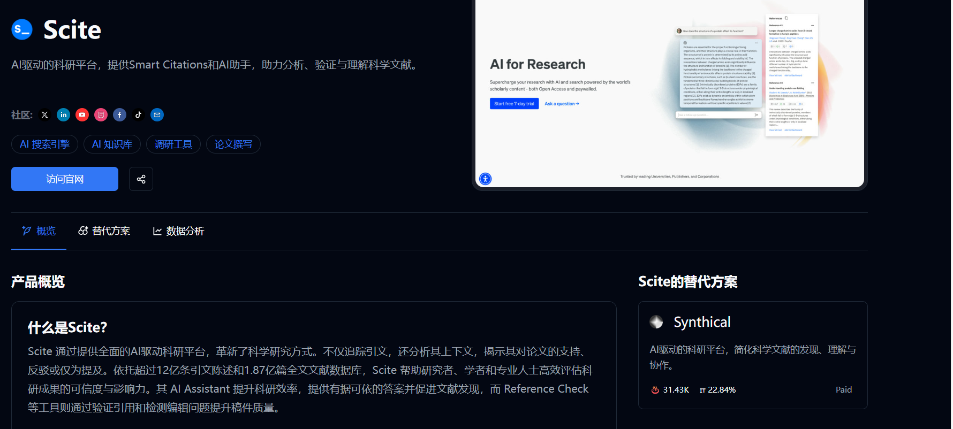
Task: Open the X (Twitter) community link
Action: point(45,115)
